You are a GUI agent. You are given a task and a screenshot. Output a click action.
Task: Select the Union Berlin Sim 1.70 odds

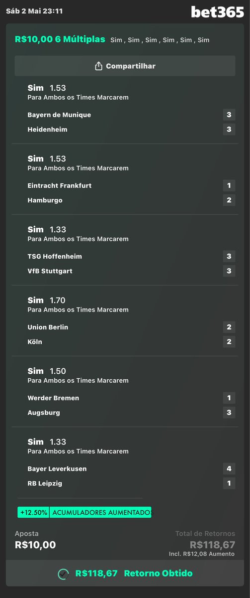pyautogui.click(x=47, y=300)
